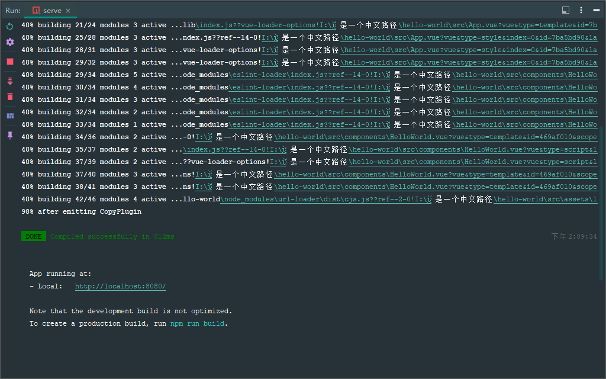This screenshot has height=379, width=606.
Task: Click the 下午2:09:34 timestamp
Action: click(x=574, y=236)
